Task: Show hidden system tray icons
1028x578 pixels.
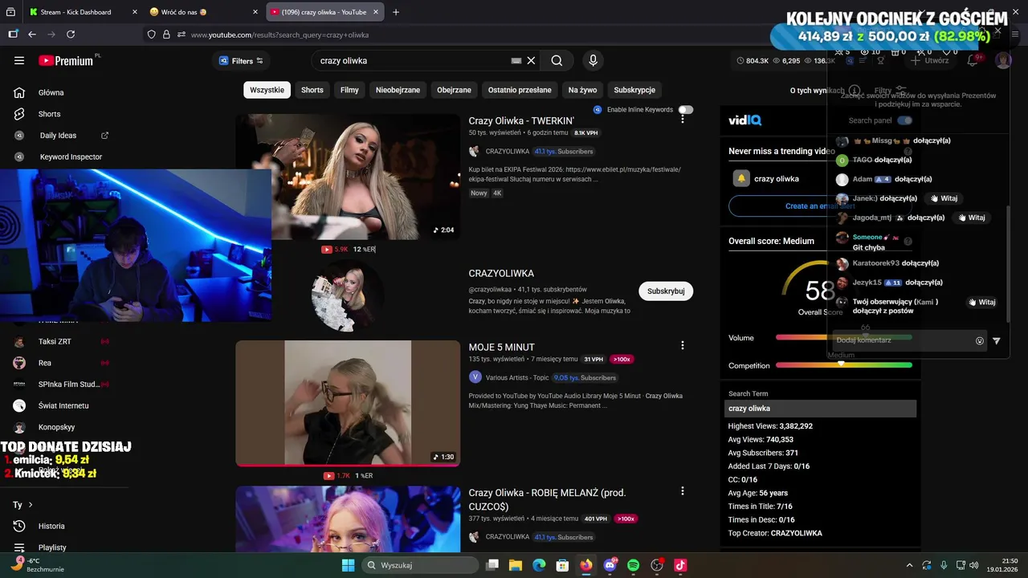Action: pyautogui.click(x=909, y=565)
